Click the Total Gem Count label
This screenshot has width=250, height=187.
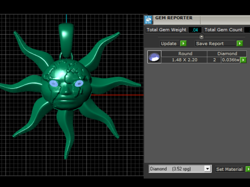tap(223, 30)
